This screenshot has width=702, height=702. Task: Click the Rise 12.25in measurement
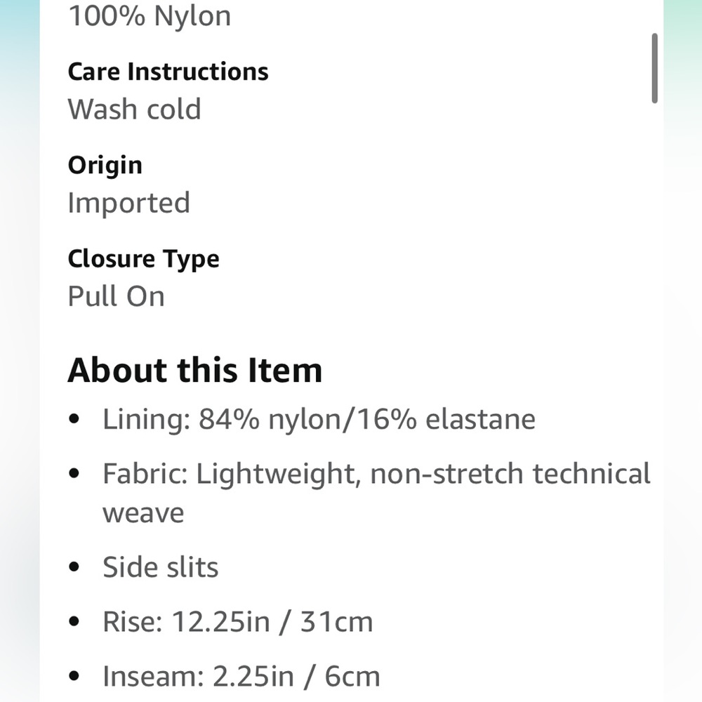(x=238, y=622)
